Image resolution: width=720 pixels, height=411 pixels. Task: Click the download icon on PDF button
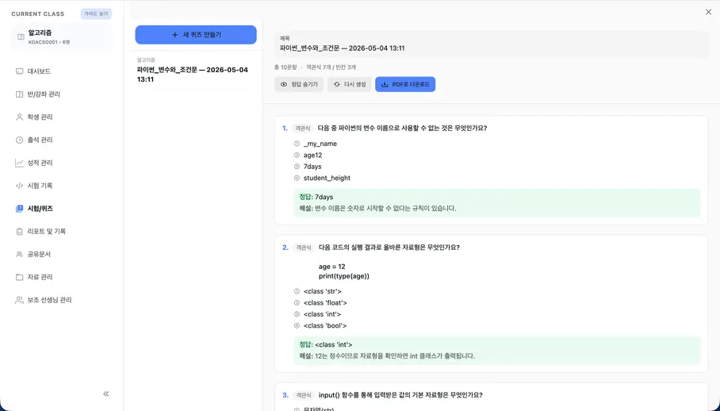[385, 84]
